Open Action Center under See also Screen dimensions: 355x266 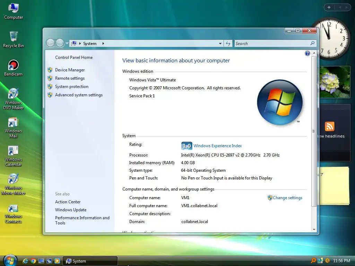68,202
